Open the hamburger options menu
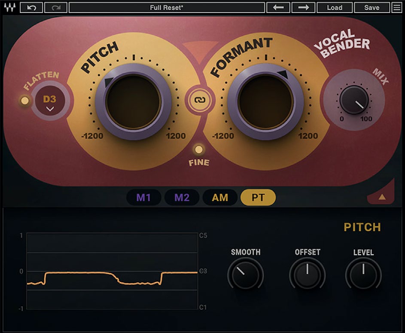Image resolution: width=405 pixels, height=333 pixels. (397, 7)
